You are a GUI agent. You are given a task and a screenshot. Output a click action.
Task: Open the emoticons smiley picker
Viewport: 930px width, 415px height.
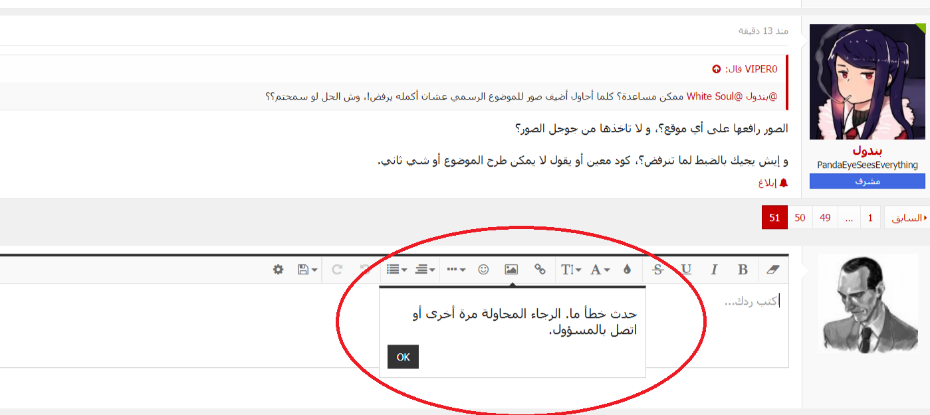(483, 270)
